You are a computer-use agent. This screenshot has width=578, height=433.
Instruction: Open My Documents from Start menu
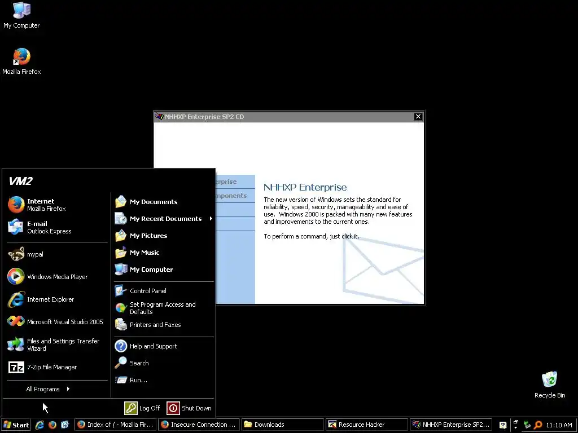click(164, 202)
